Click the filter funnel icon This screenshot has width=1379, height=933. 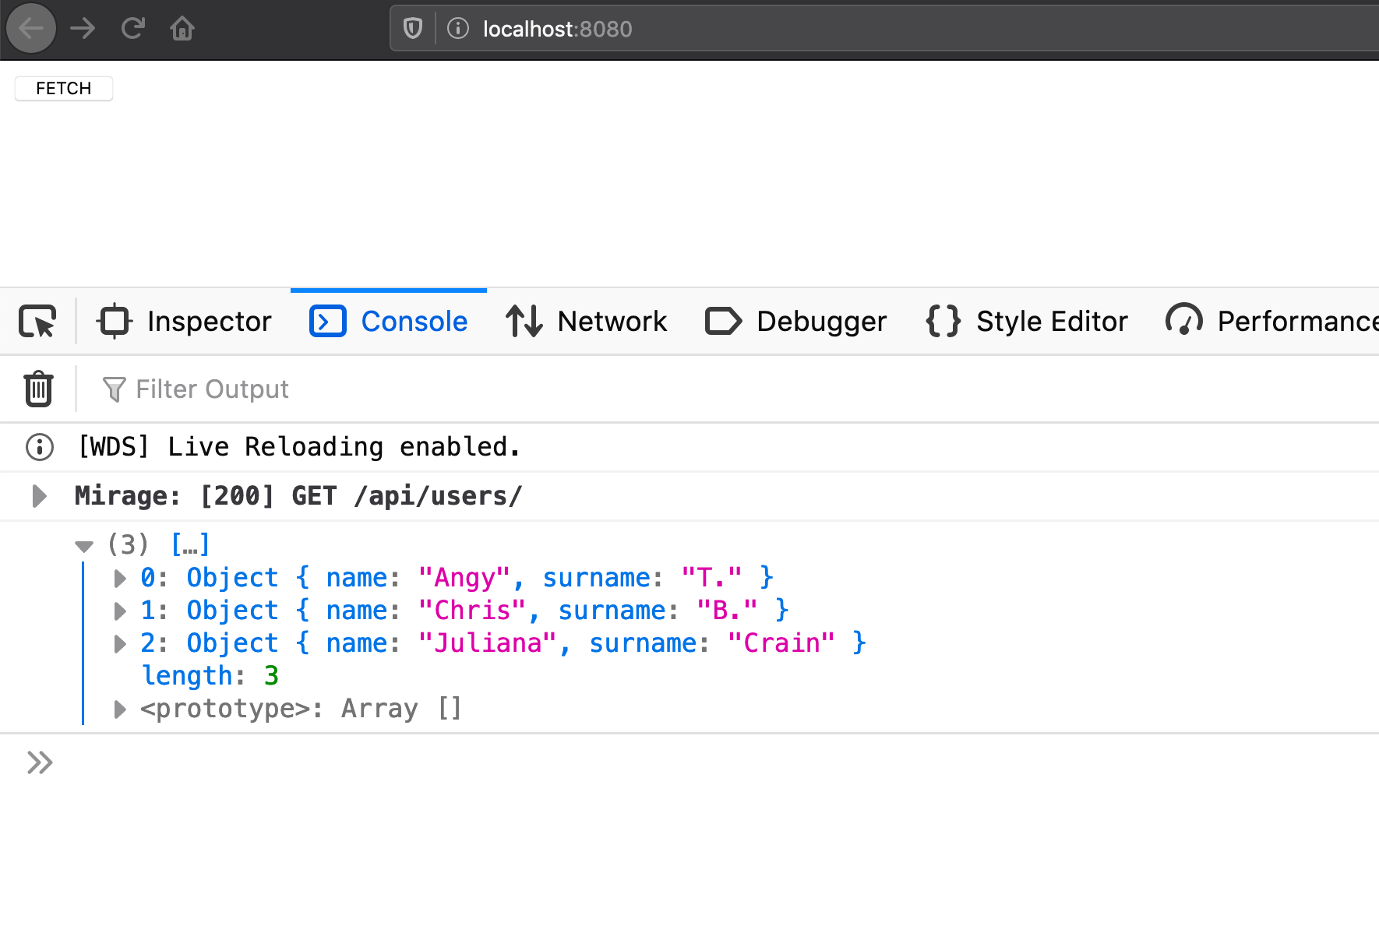(114, 389)
